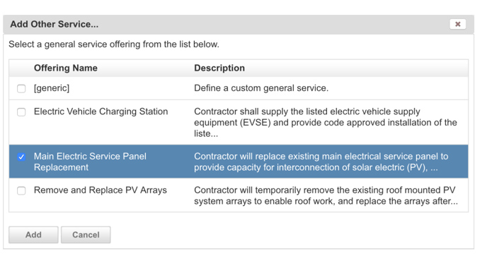Uncheck Main Electric Service Panel Replacement checkbox
The height and width of the screenshot is (256, 487).
pyautogui.click(x=21, y=157)
